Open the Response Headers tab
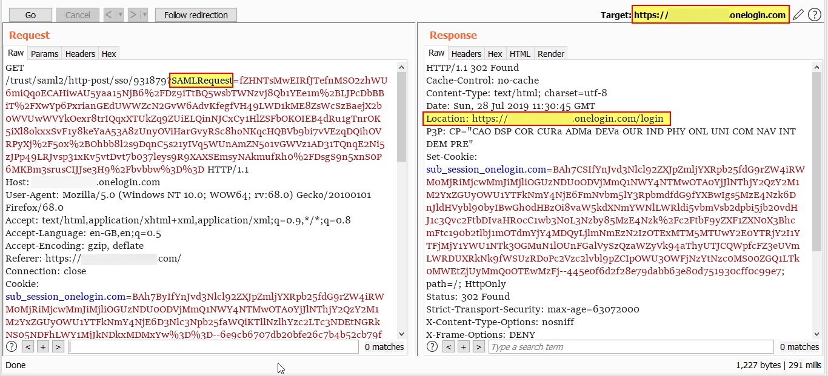 [466, 54]
